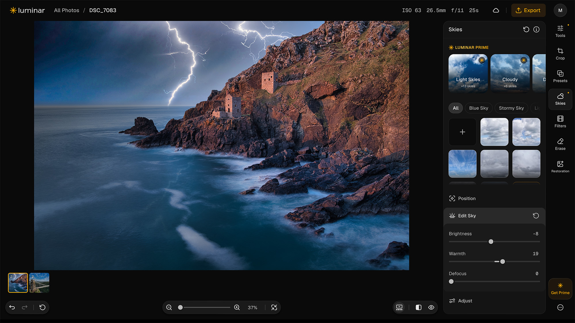Select the All sky filter tab
The height and width of the screenshot is (323, 575).
click(x=455, y=108)
